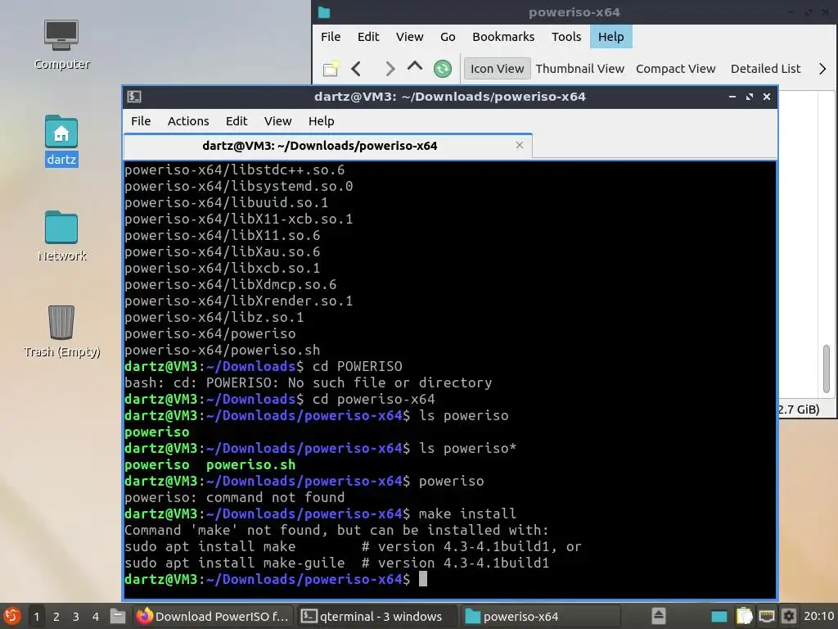838x629 pixels.
Task: Switch to workspace 2
Action: coord(56,617)
